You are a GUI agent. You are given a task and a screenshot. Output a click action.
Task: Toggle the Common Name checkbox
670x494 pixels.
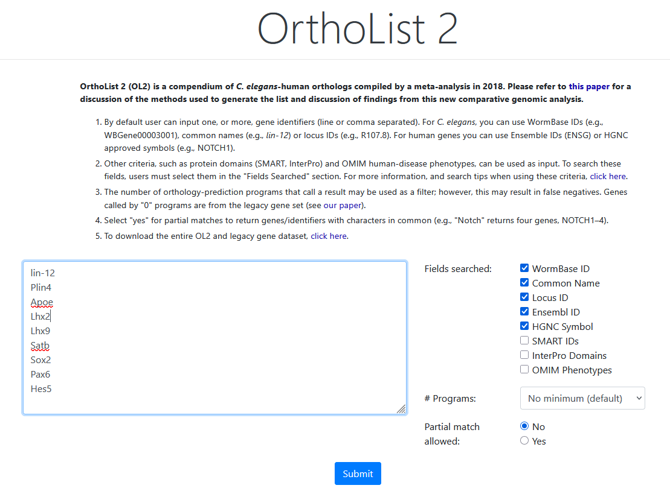point(524,283)
